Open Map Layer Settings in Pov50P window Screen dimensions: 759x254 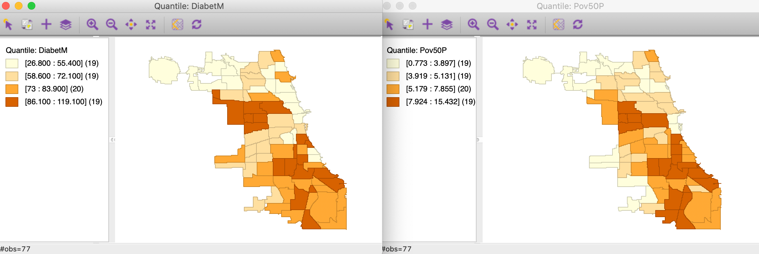click(447, 24)
